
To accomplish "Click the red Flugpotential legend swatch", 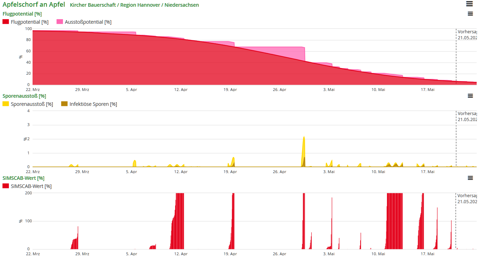I will [6, 22].
